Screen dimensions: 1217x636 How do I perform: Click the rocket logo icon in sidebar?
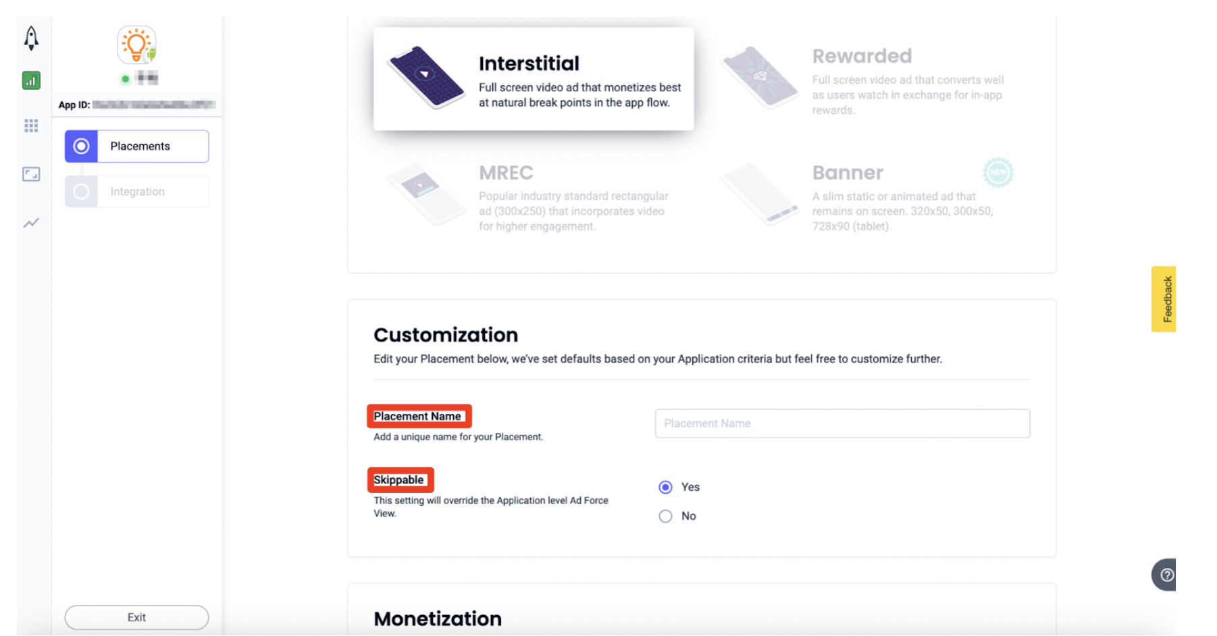(x=31, y=38)
